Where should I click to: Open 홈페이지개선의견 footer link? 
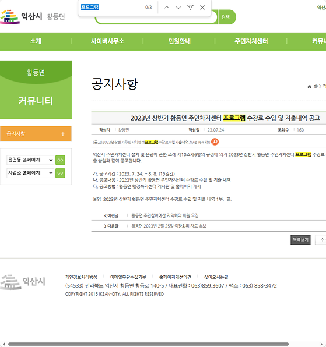coord(175,277)
